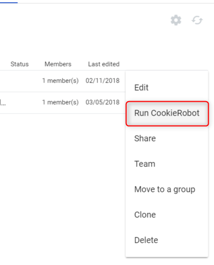
Task: Click the 02/11/2018 date cell
Action: (x=102, y=81)
